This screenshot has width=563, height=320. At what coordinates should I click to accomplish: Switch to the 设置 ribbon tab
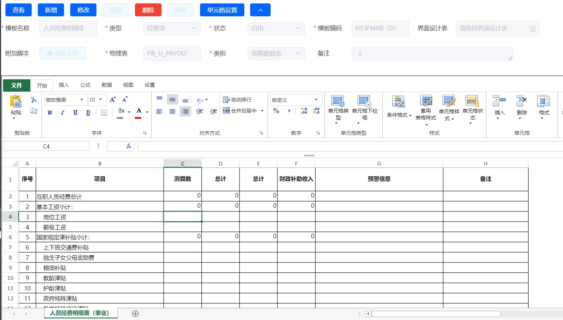click(150, 85)
